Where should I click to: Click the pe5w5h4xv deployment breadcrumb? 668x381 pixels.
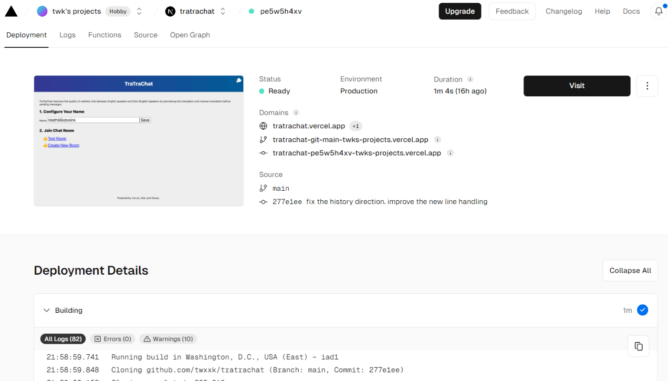coord(281,11)
